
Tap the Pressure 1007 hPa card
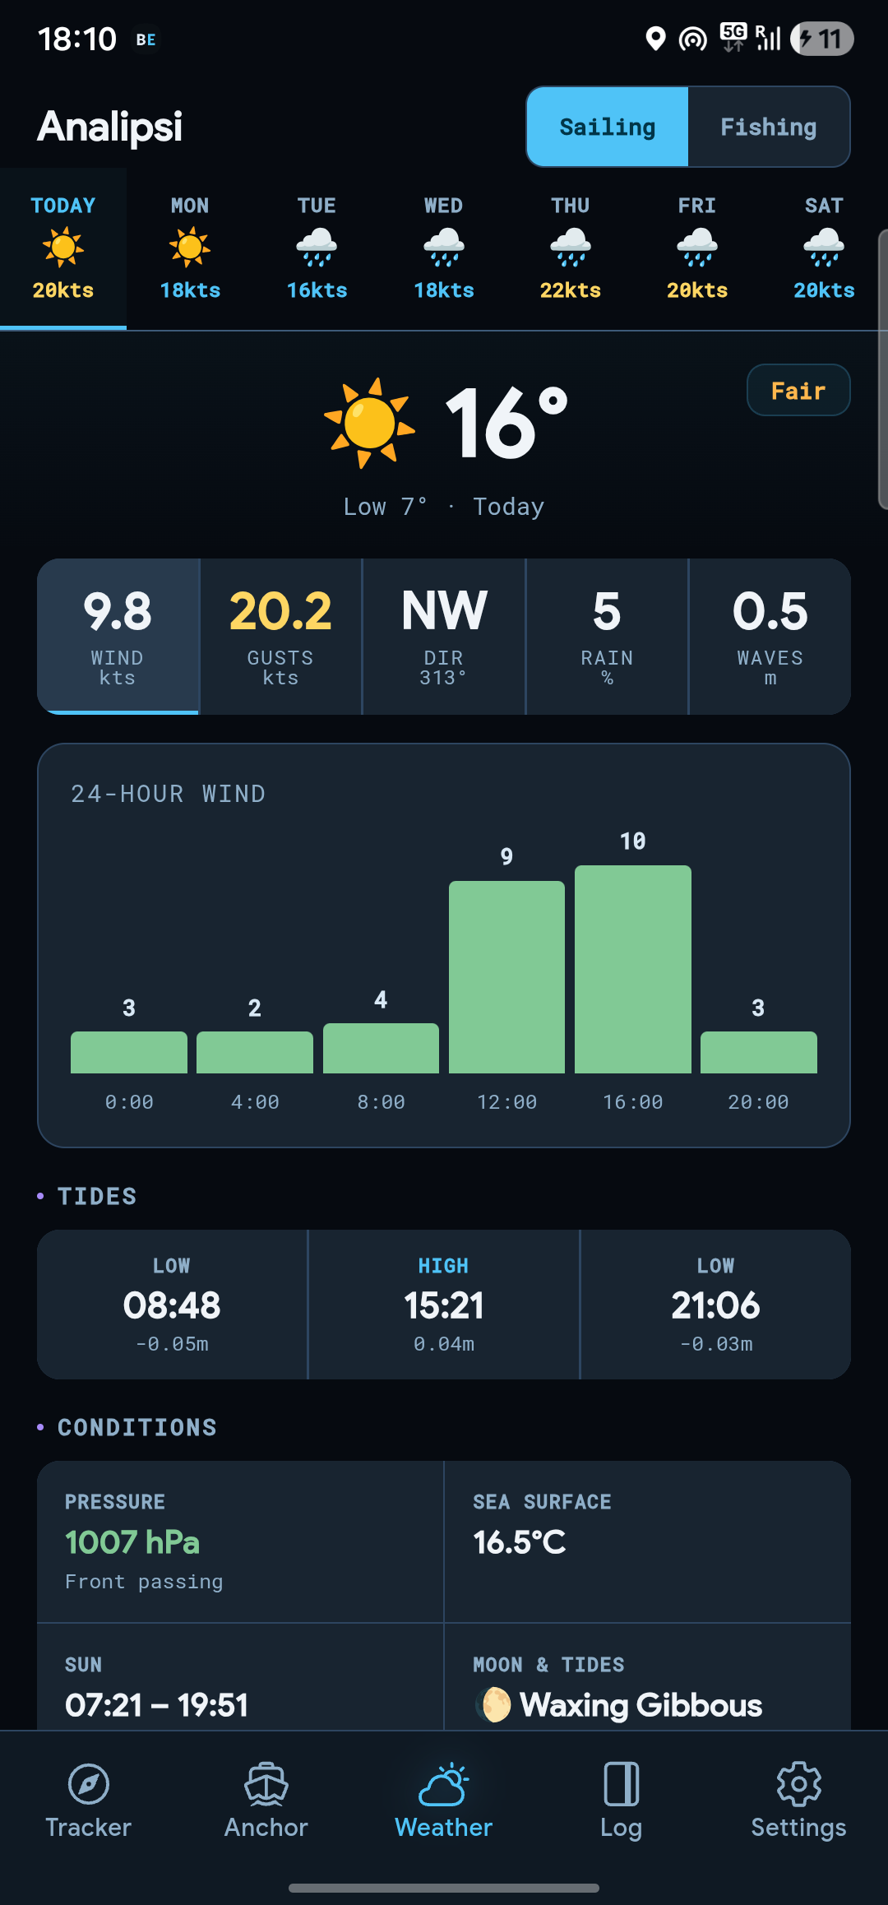(x=240, y=1541)
